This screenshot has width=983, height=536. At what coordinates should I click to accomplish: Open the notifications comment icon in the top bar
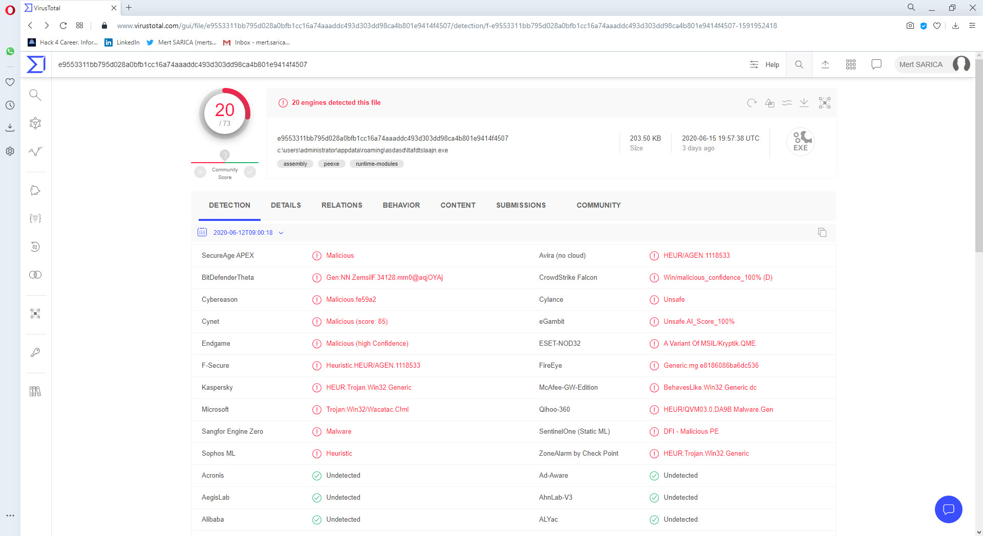(877, 64)
